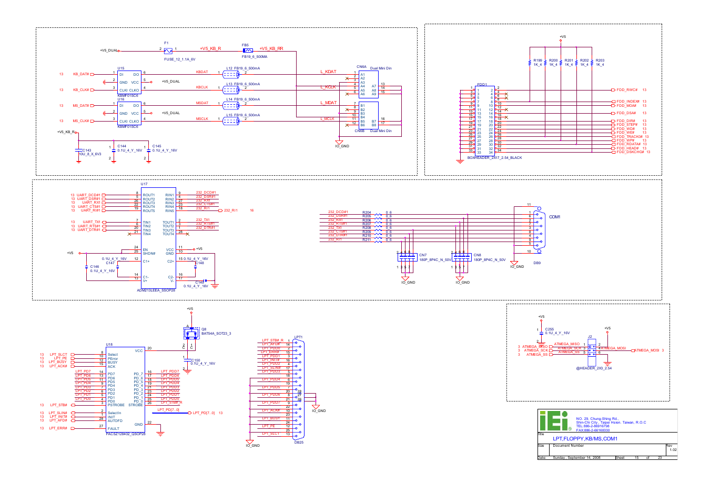The width and height of the screenshot is (710, 502).
Task: Click the revision value 1.02
Action: click(673, 450)
